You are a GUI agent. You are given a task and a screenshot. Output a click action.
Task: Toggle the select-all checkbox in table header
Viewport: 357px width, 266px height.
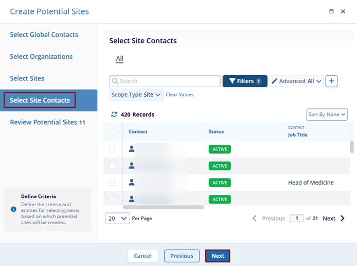pyautogui.click(x=112, y=131)
